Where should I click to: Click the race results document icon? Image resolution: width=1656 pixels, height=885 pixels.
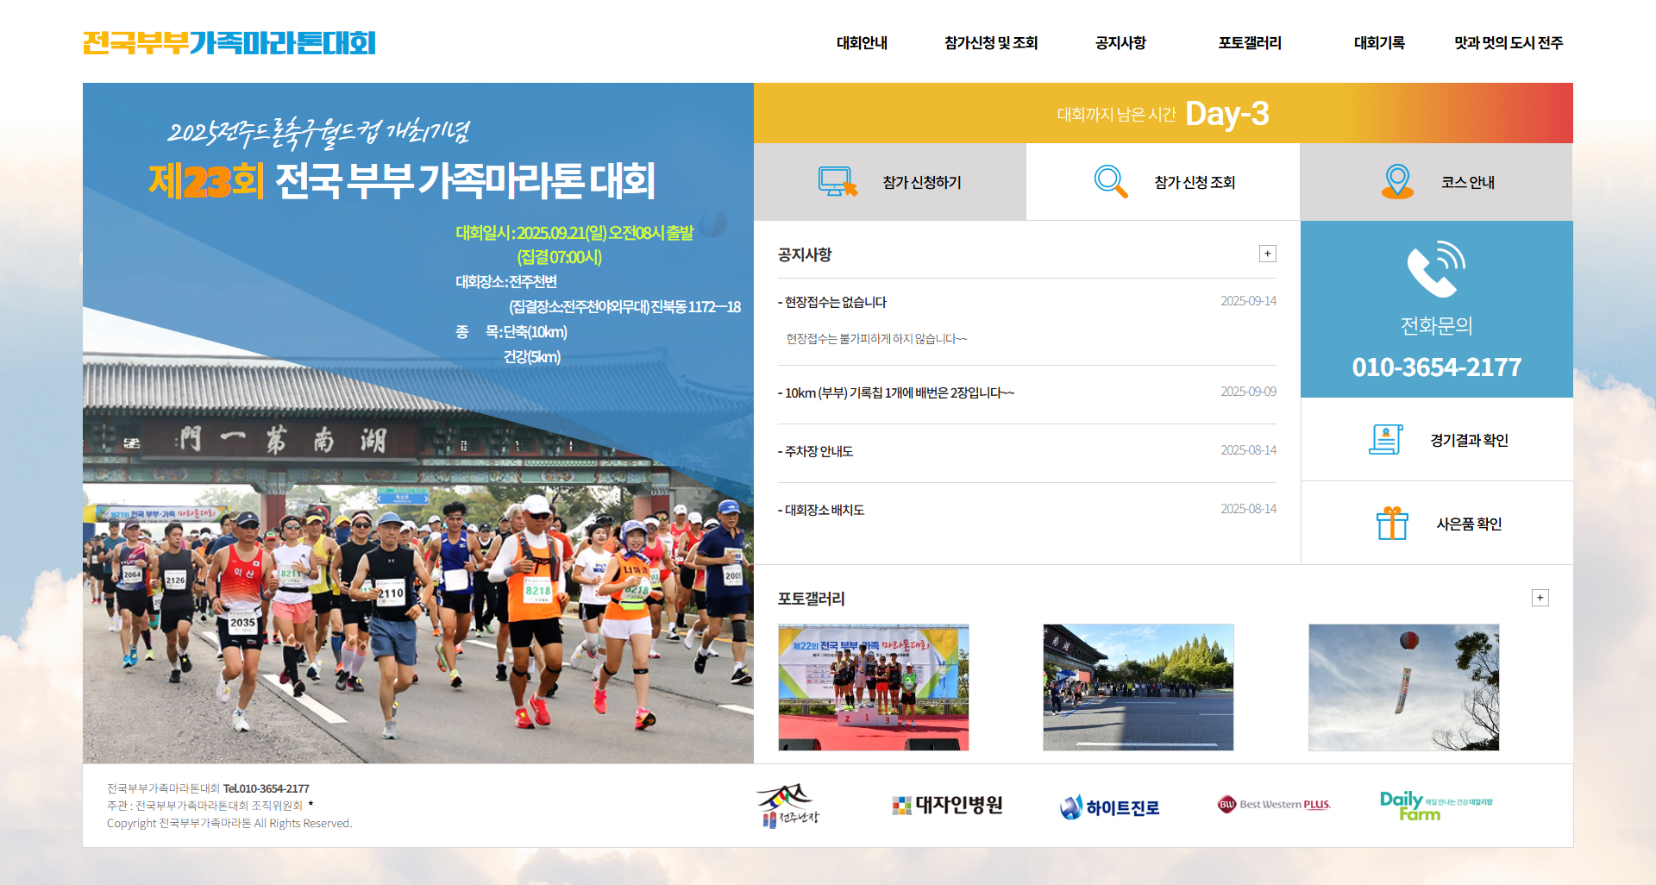point(1385,440)
